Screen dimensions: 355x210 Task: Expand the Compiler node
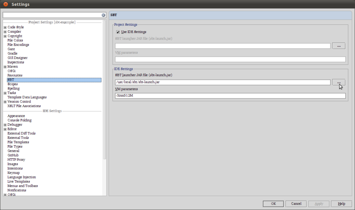5,32
